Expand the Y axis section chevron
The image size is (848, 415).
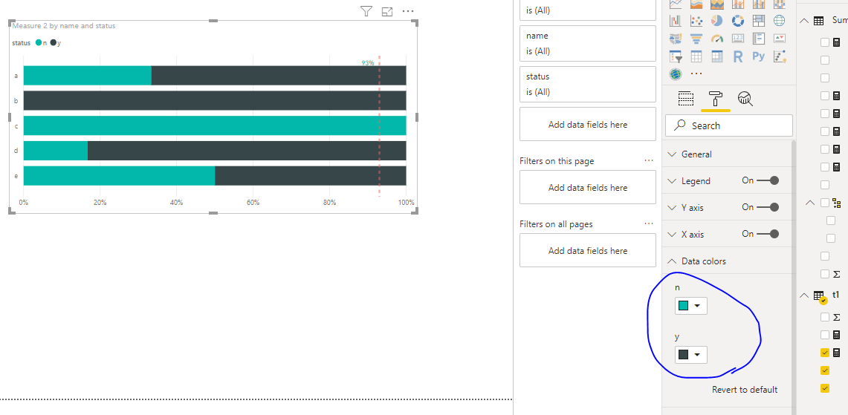click(673, 208)
